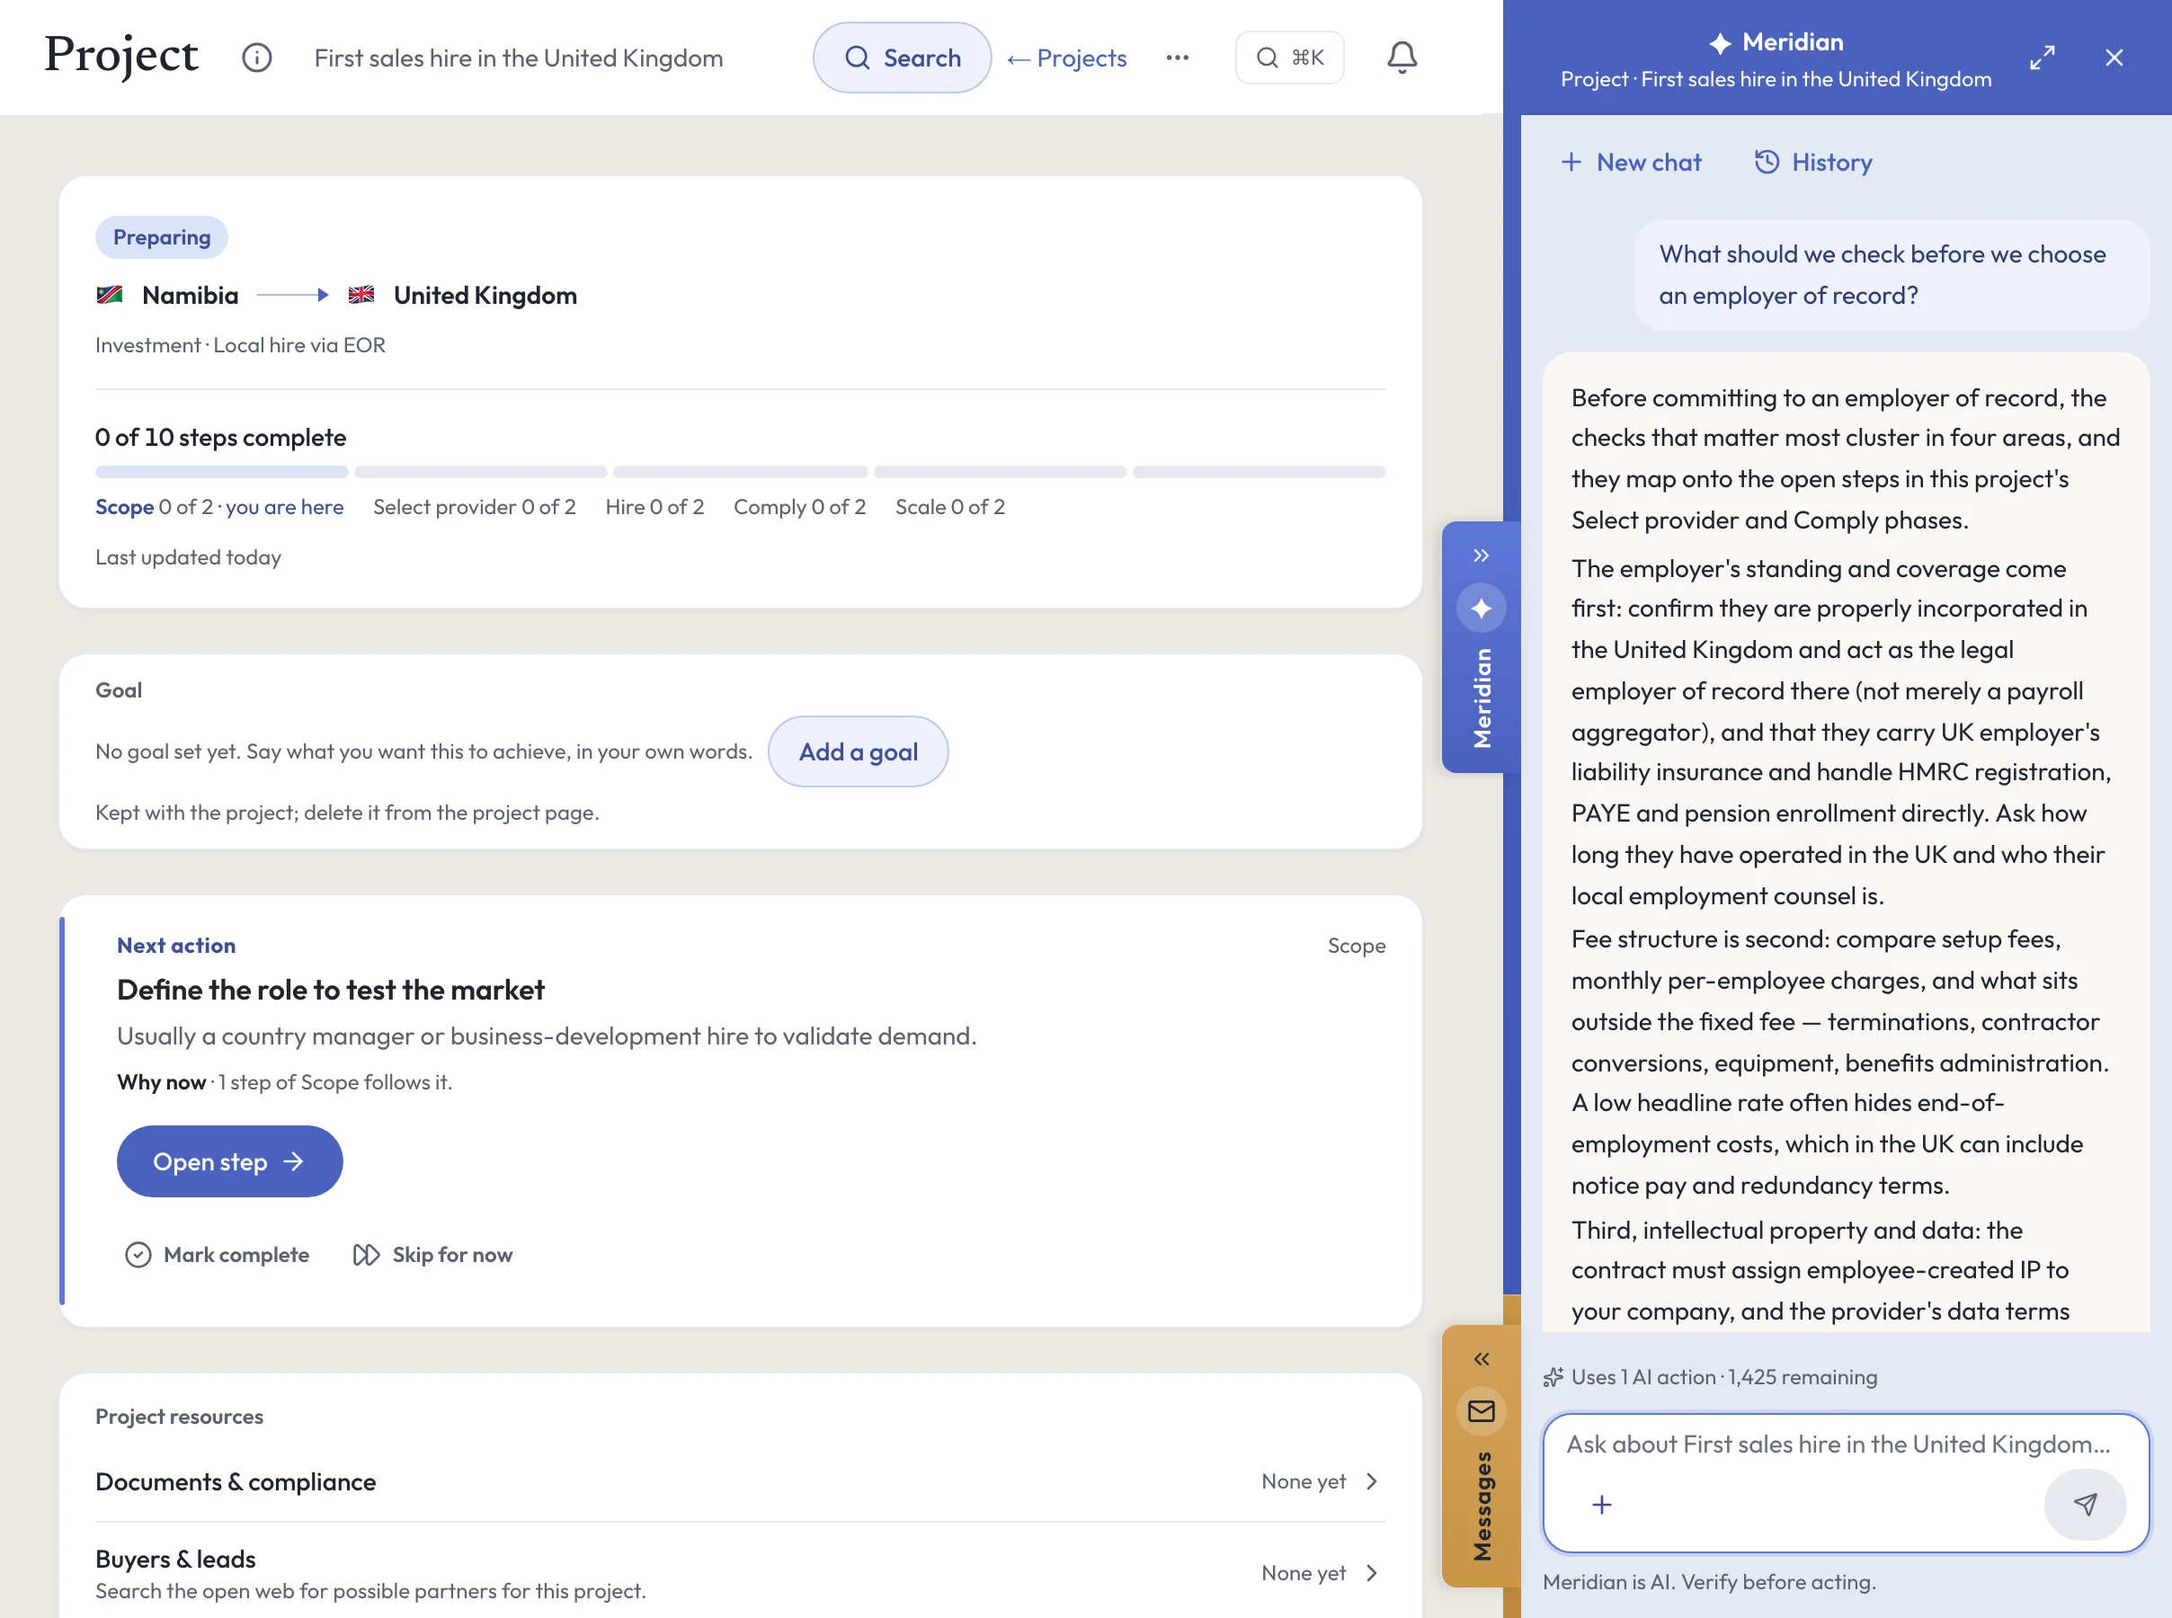Close the Meridian chat panel

(2114, 58)
